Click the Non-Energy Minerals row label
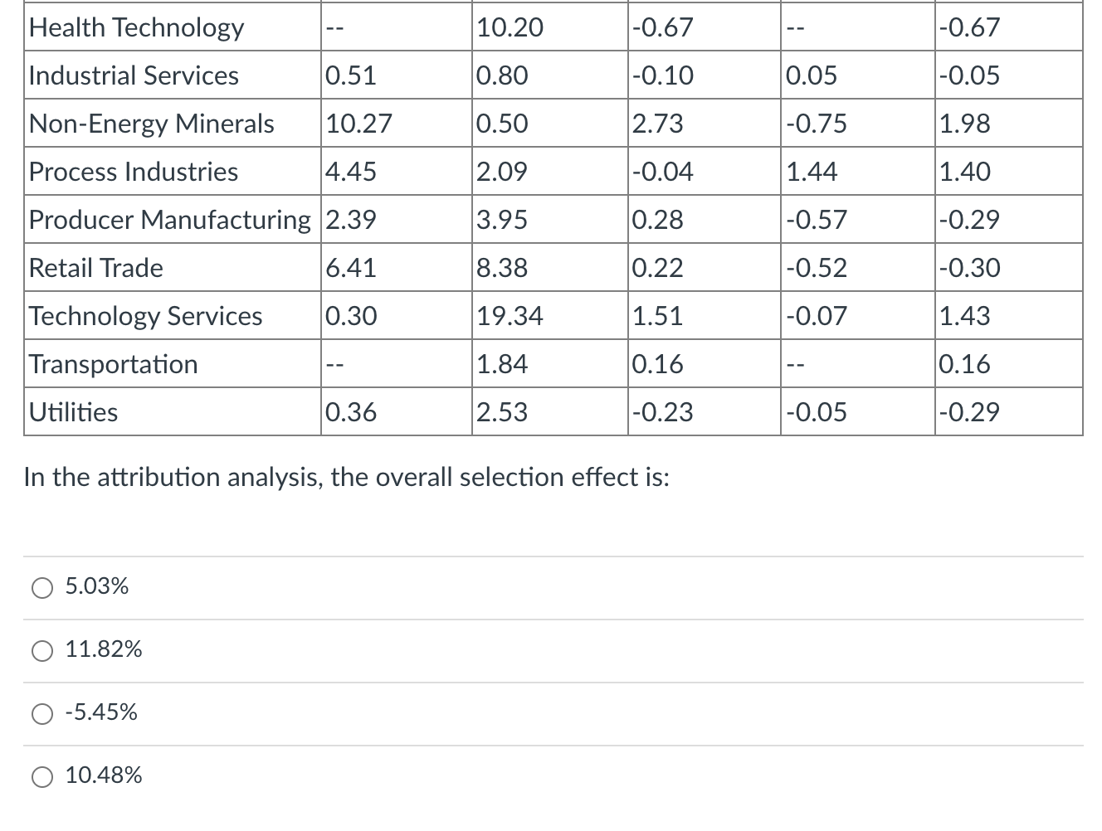1102x831 pixels. [151, 124]
